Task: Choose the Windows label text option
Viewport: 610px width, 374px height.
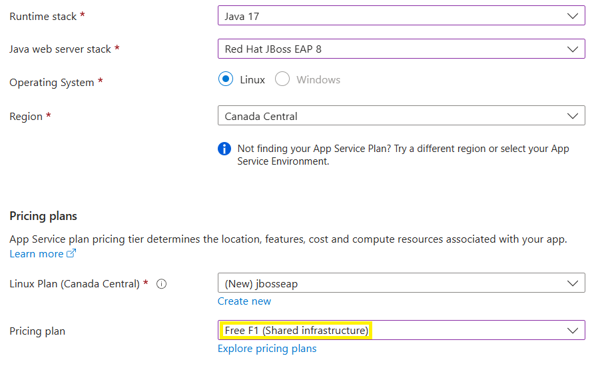Action: click(x=318, y=80)
